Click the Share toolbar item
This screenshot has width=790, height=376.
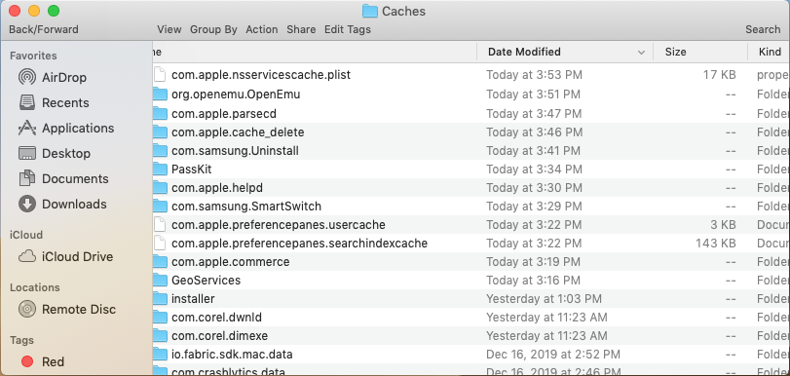[x=301, y=29]
